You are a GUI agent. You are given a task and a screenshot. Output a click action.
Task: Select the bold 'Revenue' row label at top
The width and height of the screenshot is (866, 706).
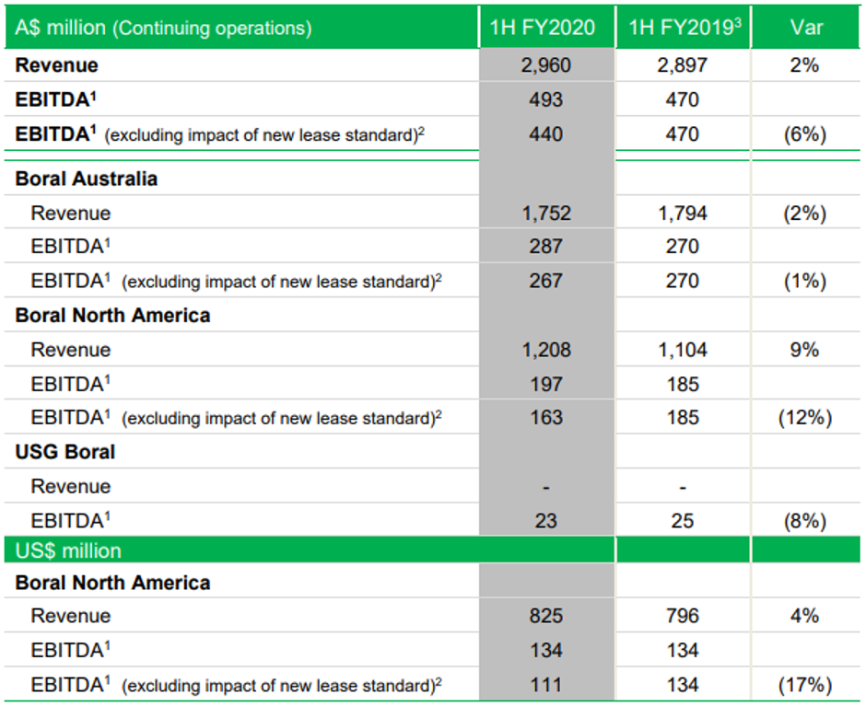pyautogui.click(x=56, y=65)
